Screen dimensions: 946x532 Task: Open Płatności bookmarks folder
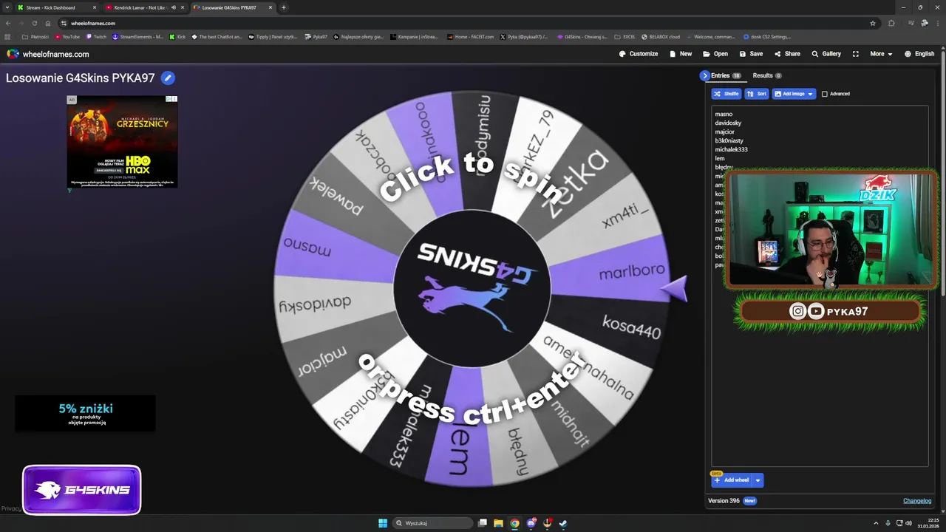click(35, 36)
